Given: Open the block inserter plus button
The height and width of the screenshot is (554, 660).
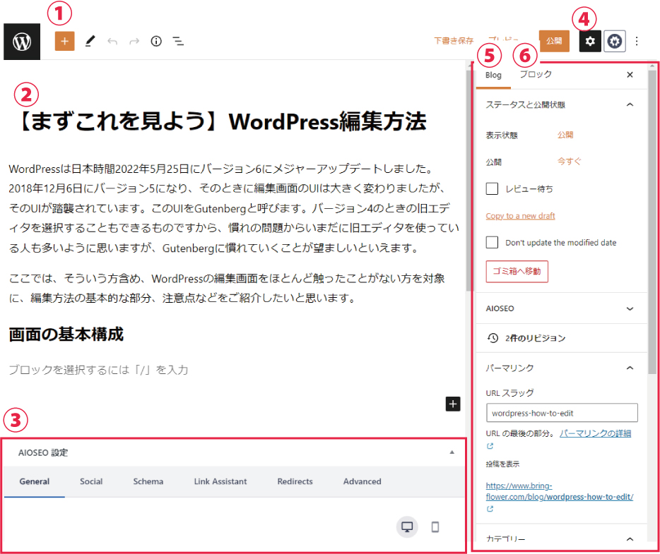Looking at the screenshot, I should [64, 41].
